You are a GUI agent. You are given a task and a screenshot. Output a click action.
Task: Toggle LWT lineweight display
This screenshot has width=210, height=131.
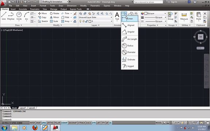point(98,123)
